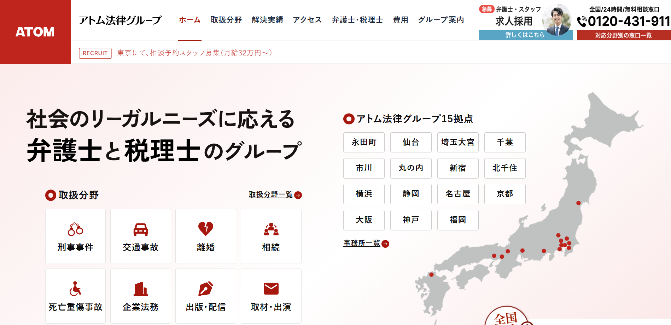Click the 急募 red badge
Image resolution: width=671 pixels, height=325 pixels.
[486, 9]
